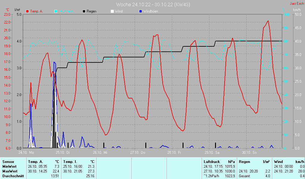Screen dimensions: 305x179
Task: Select the Windböen legend label
Action: 151,11
